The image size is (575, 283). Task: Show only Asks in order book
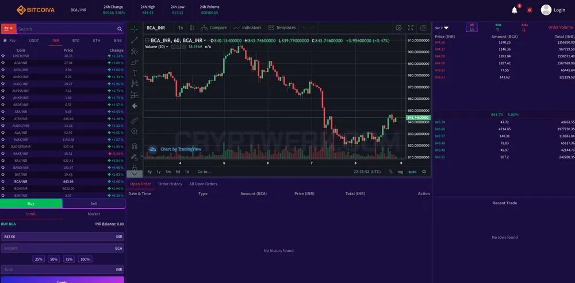(x=524, y=28)
